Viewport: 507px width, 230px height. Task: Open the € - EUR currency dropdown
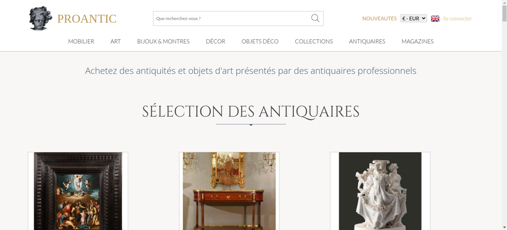pyautogui.click(x=414, y=18)
